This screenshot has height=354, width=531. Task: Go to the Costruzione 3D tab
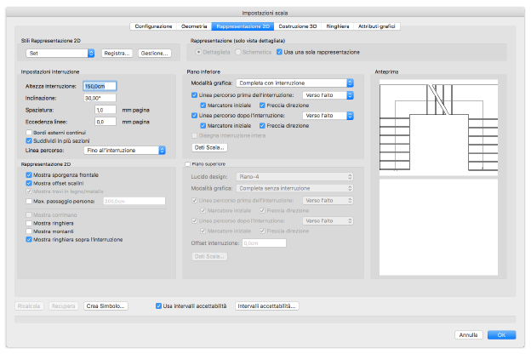298,26
